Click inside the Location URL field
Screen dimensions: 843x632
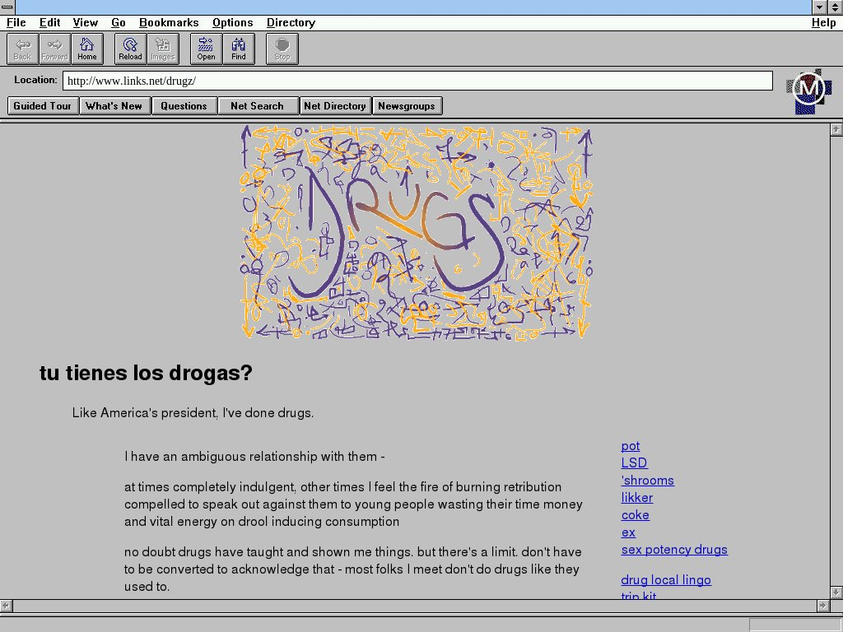pos(417,81)
